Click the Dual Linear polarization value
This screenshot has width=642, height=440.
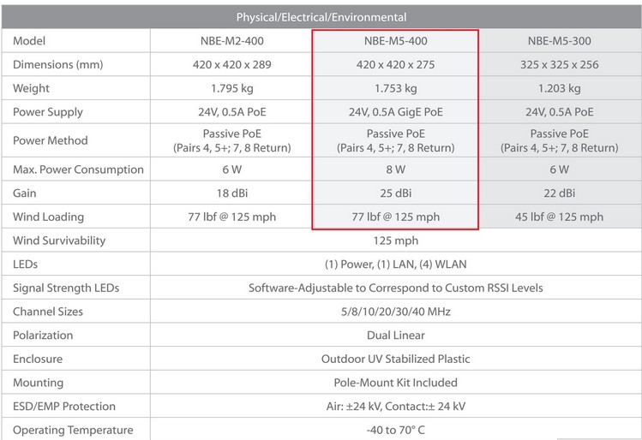(395, 336)
